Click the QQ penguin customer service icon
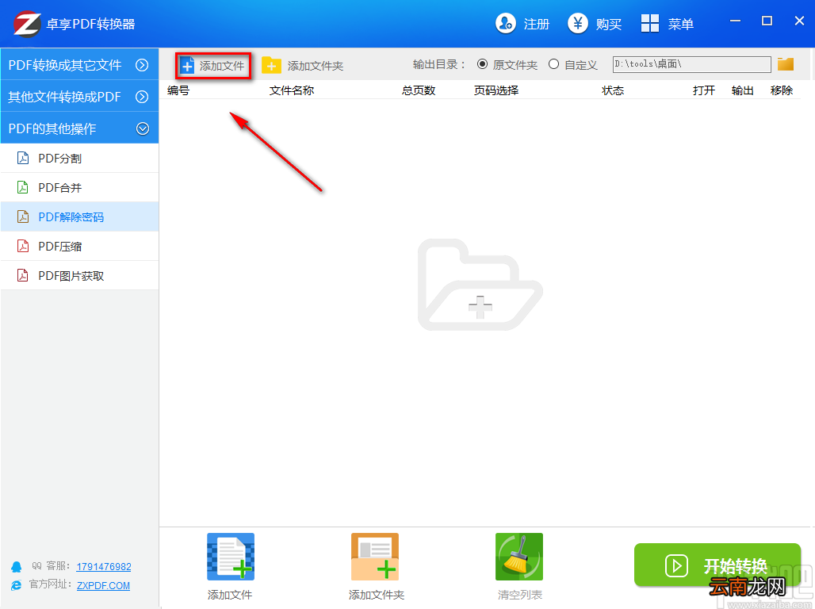Viewport: 815px width, 609px height. click(x=17, y=567)
